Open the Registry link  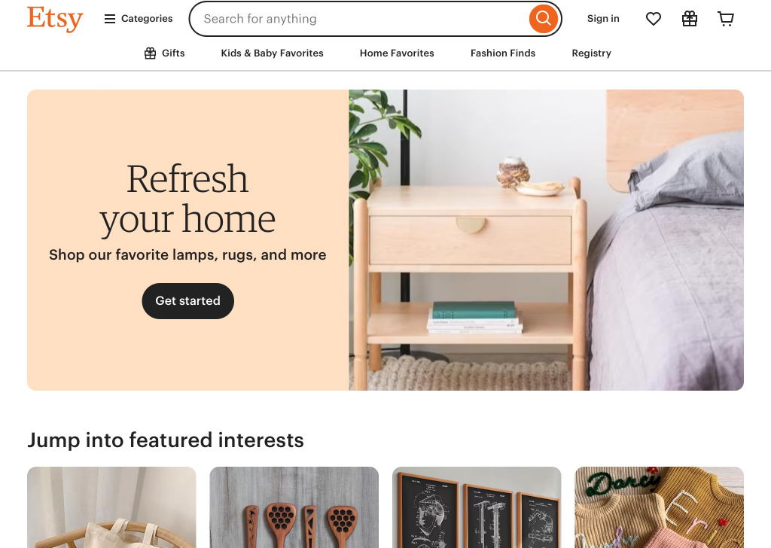(x=592, y=53)
